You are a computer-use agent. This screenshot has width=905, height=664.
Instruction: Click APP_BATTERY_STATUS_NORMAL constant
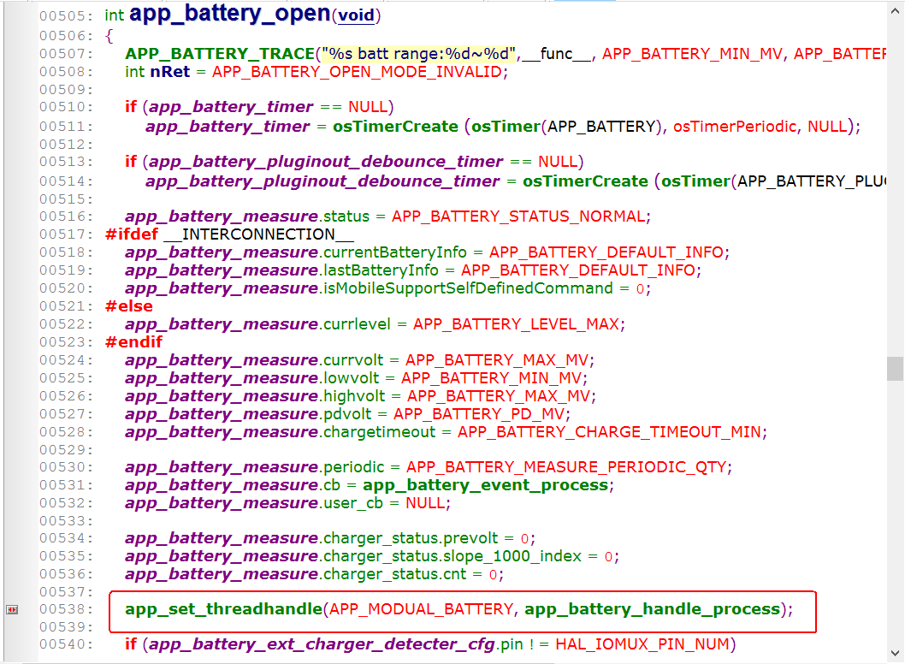pos(519,216)
